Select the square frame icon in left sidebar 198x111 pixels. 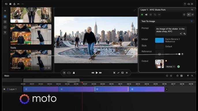click(5, 22)
